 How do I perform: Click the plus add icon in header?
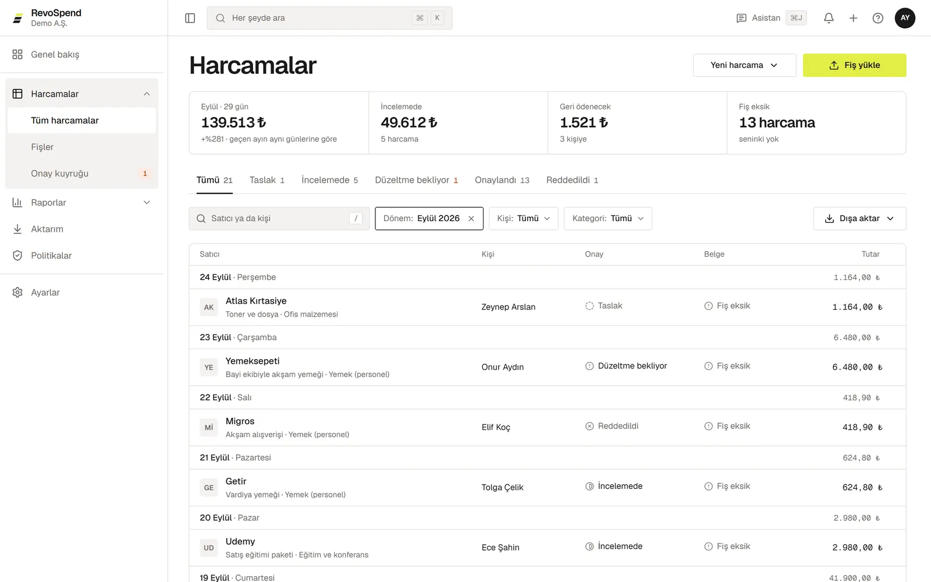[x=853, y=18]
